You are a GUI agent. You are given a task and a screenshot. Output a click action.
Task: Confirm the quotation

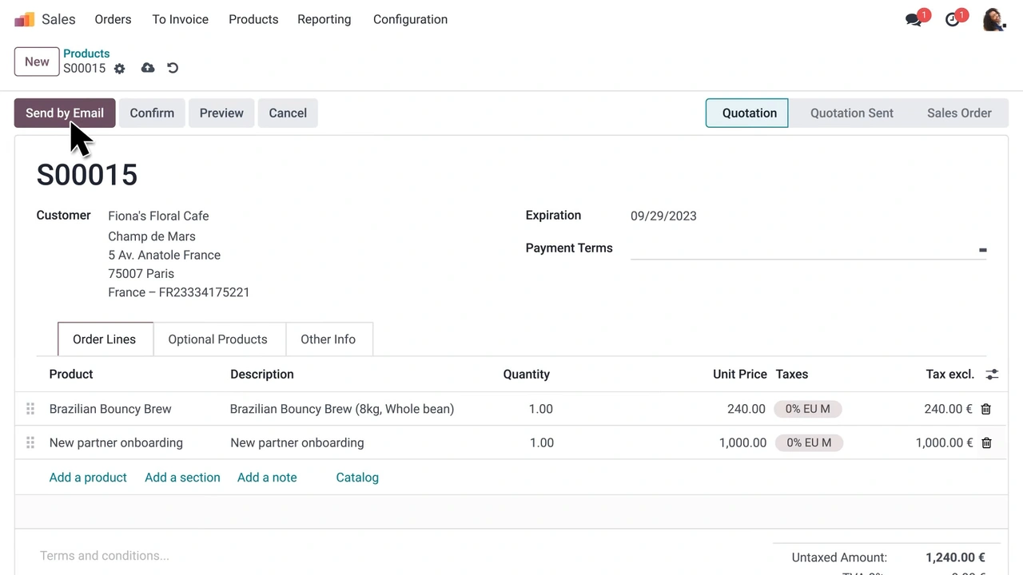point(152,113)
